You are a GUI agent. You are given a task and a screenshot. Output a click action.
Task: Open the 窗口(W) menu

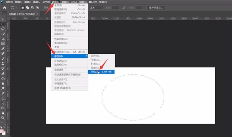tap(93, 2)
